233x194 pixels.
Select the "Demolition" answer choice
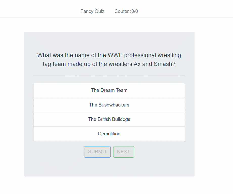click(x=109, y=134)
